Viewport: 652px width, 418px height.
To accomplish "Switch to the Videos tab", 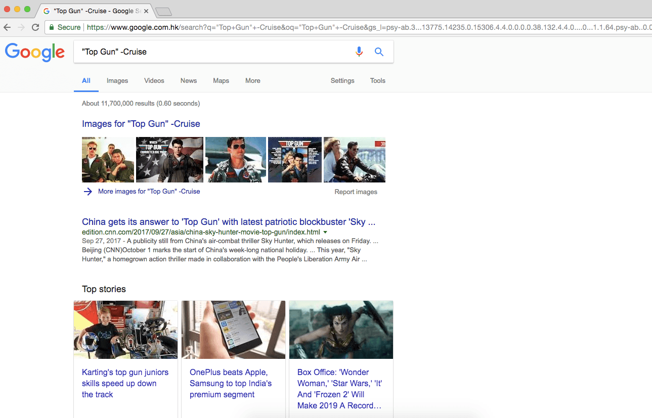I will [x=154, y=81].
